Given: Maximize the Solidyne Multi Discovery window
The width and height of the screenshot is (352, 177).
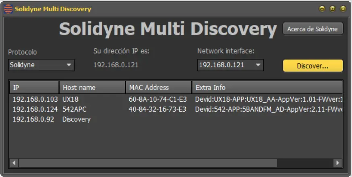Looking at the screenshot, I should [x=333, y=9].
